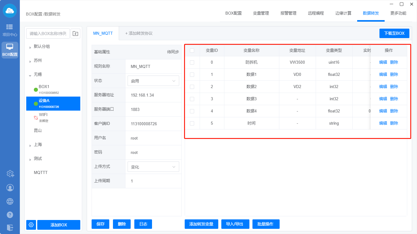Open the user account icon
The width and height of the screenshot is (417, 234).
tap(10, 188)
